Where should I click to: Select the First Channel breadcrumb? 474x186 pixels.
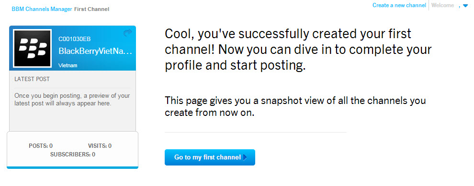pos(91,9)
